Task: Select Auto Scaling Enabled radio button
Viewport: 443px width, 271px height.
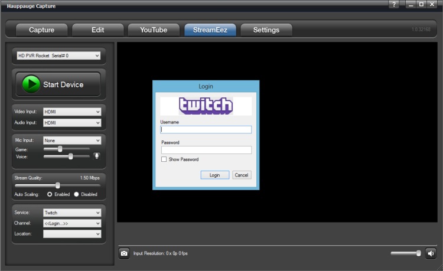Action: point(50,194)
